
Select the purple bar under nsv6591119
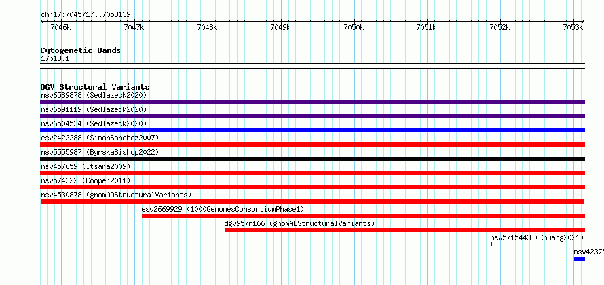(312, 116)
